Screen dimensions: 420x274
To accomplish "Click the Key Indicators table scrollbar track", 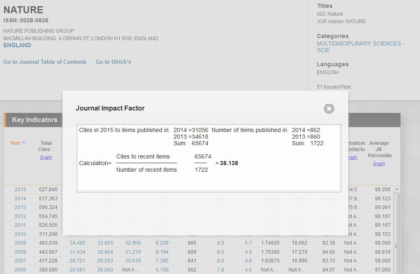I will coord(397,233).
